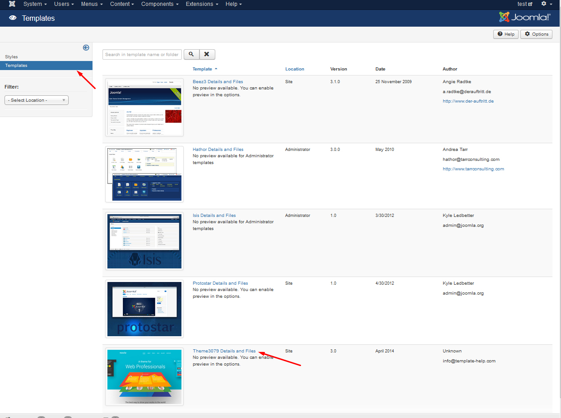Click the a.radtke@derauftritt.de email text
The width and height of the screenshot is (561, 418).
[467, 92]
